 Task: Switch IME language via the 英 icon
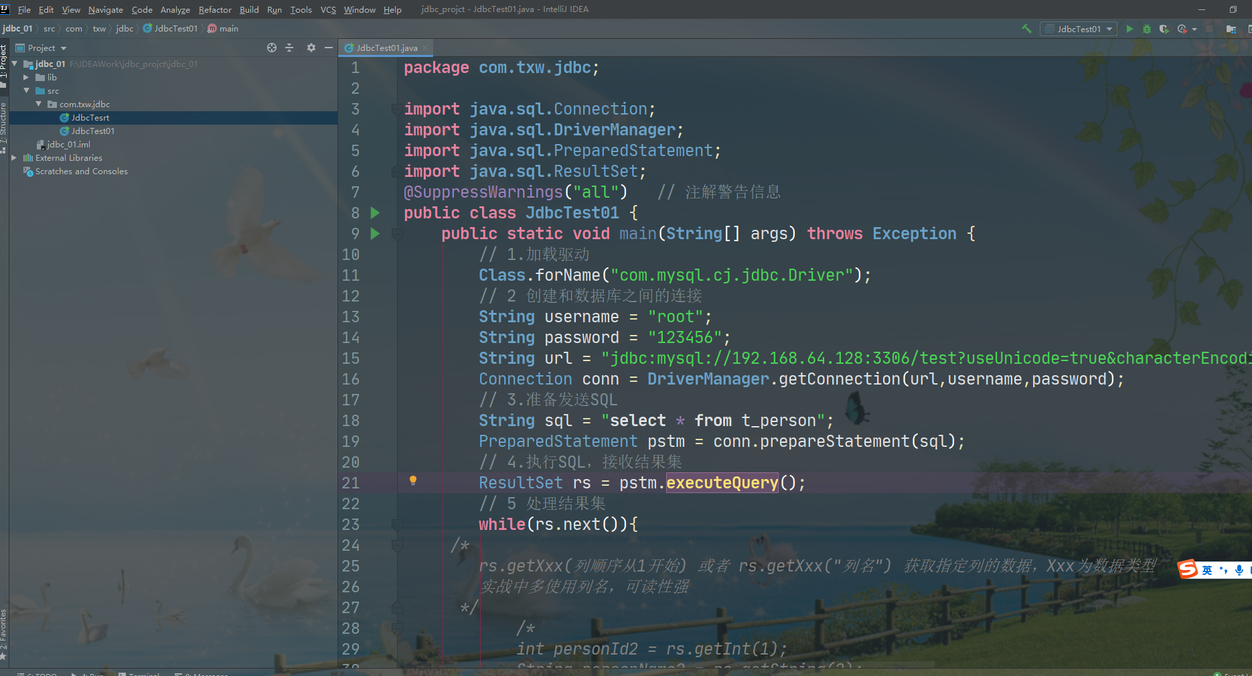pyautogui.click(x=1206, y=570)
